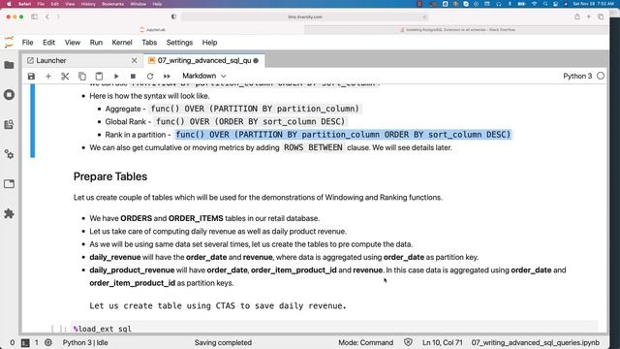The height and width of the screenshot is (349, 620).
Task: Open the Bookmarks menu in macOS menu bar
Action: pyautogui.click(x=112, y=4)
